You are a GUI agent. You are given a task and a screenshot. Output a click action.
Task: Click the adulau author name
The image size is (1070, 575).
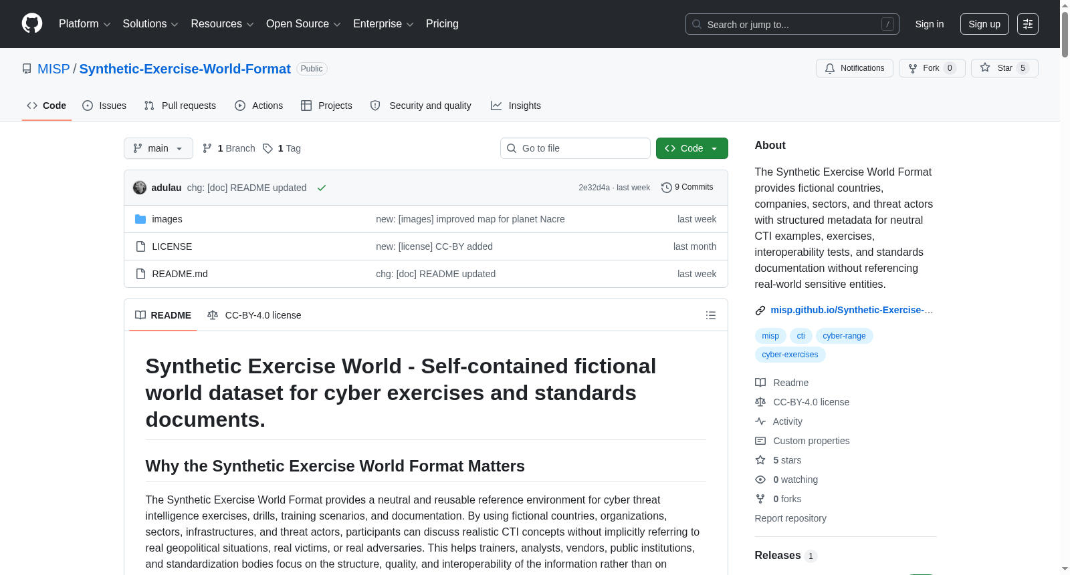167,188
